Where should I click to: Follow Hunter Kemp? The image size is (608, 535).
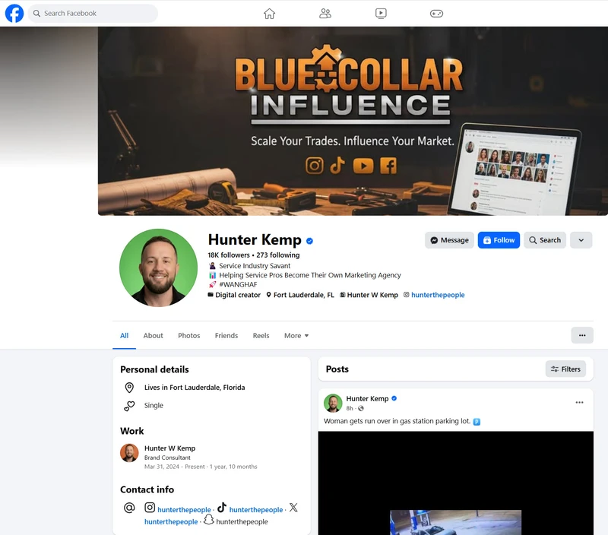tap(499, 240)
